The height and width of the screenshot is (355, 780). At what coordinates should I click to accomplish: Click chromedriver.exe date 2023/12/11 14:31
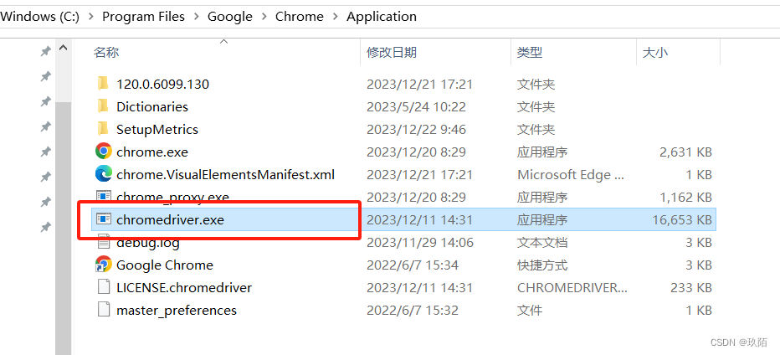419,219
